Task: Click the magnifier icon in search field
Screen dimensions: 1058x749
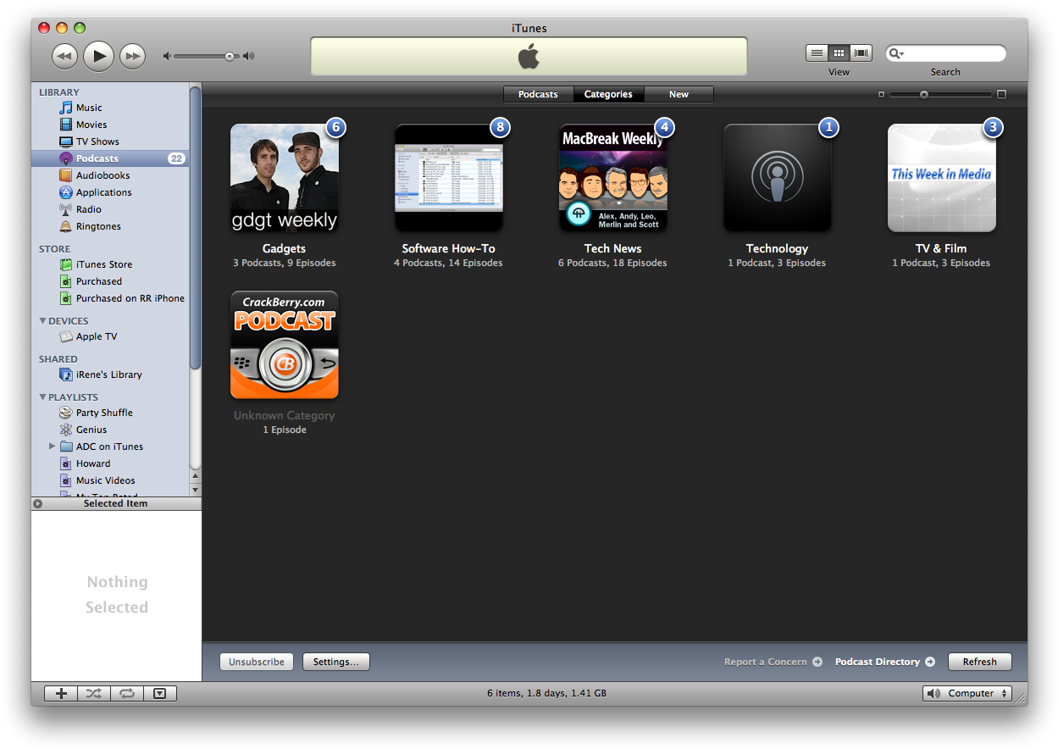Action: click(895, 53)
